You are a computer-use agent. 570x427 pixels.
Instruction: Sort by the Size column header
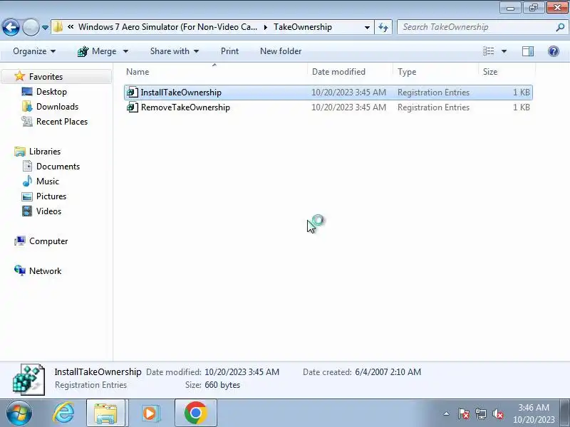(507, 72)
